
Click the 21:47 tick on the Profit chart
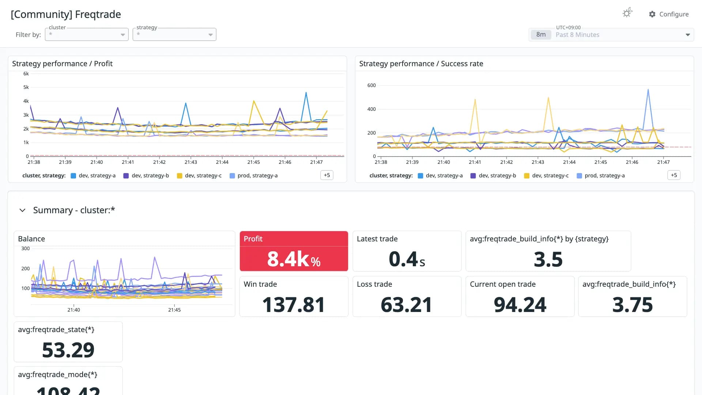[316, 162]
